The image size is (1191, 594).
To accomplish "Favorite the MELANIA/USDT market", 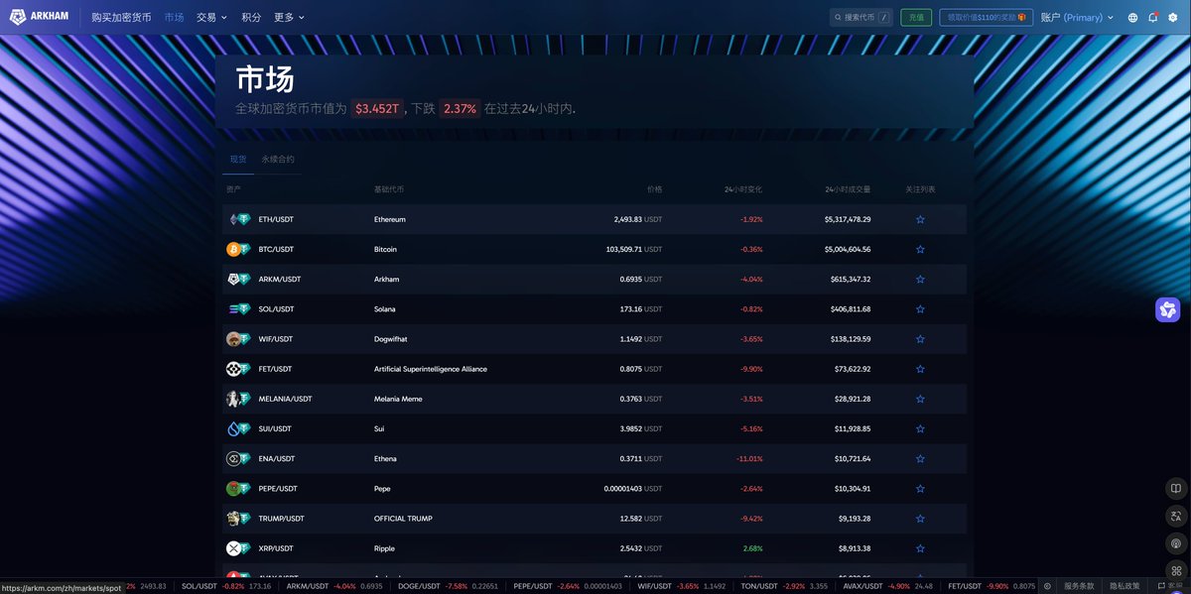I will [920, 399].
